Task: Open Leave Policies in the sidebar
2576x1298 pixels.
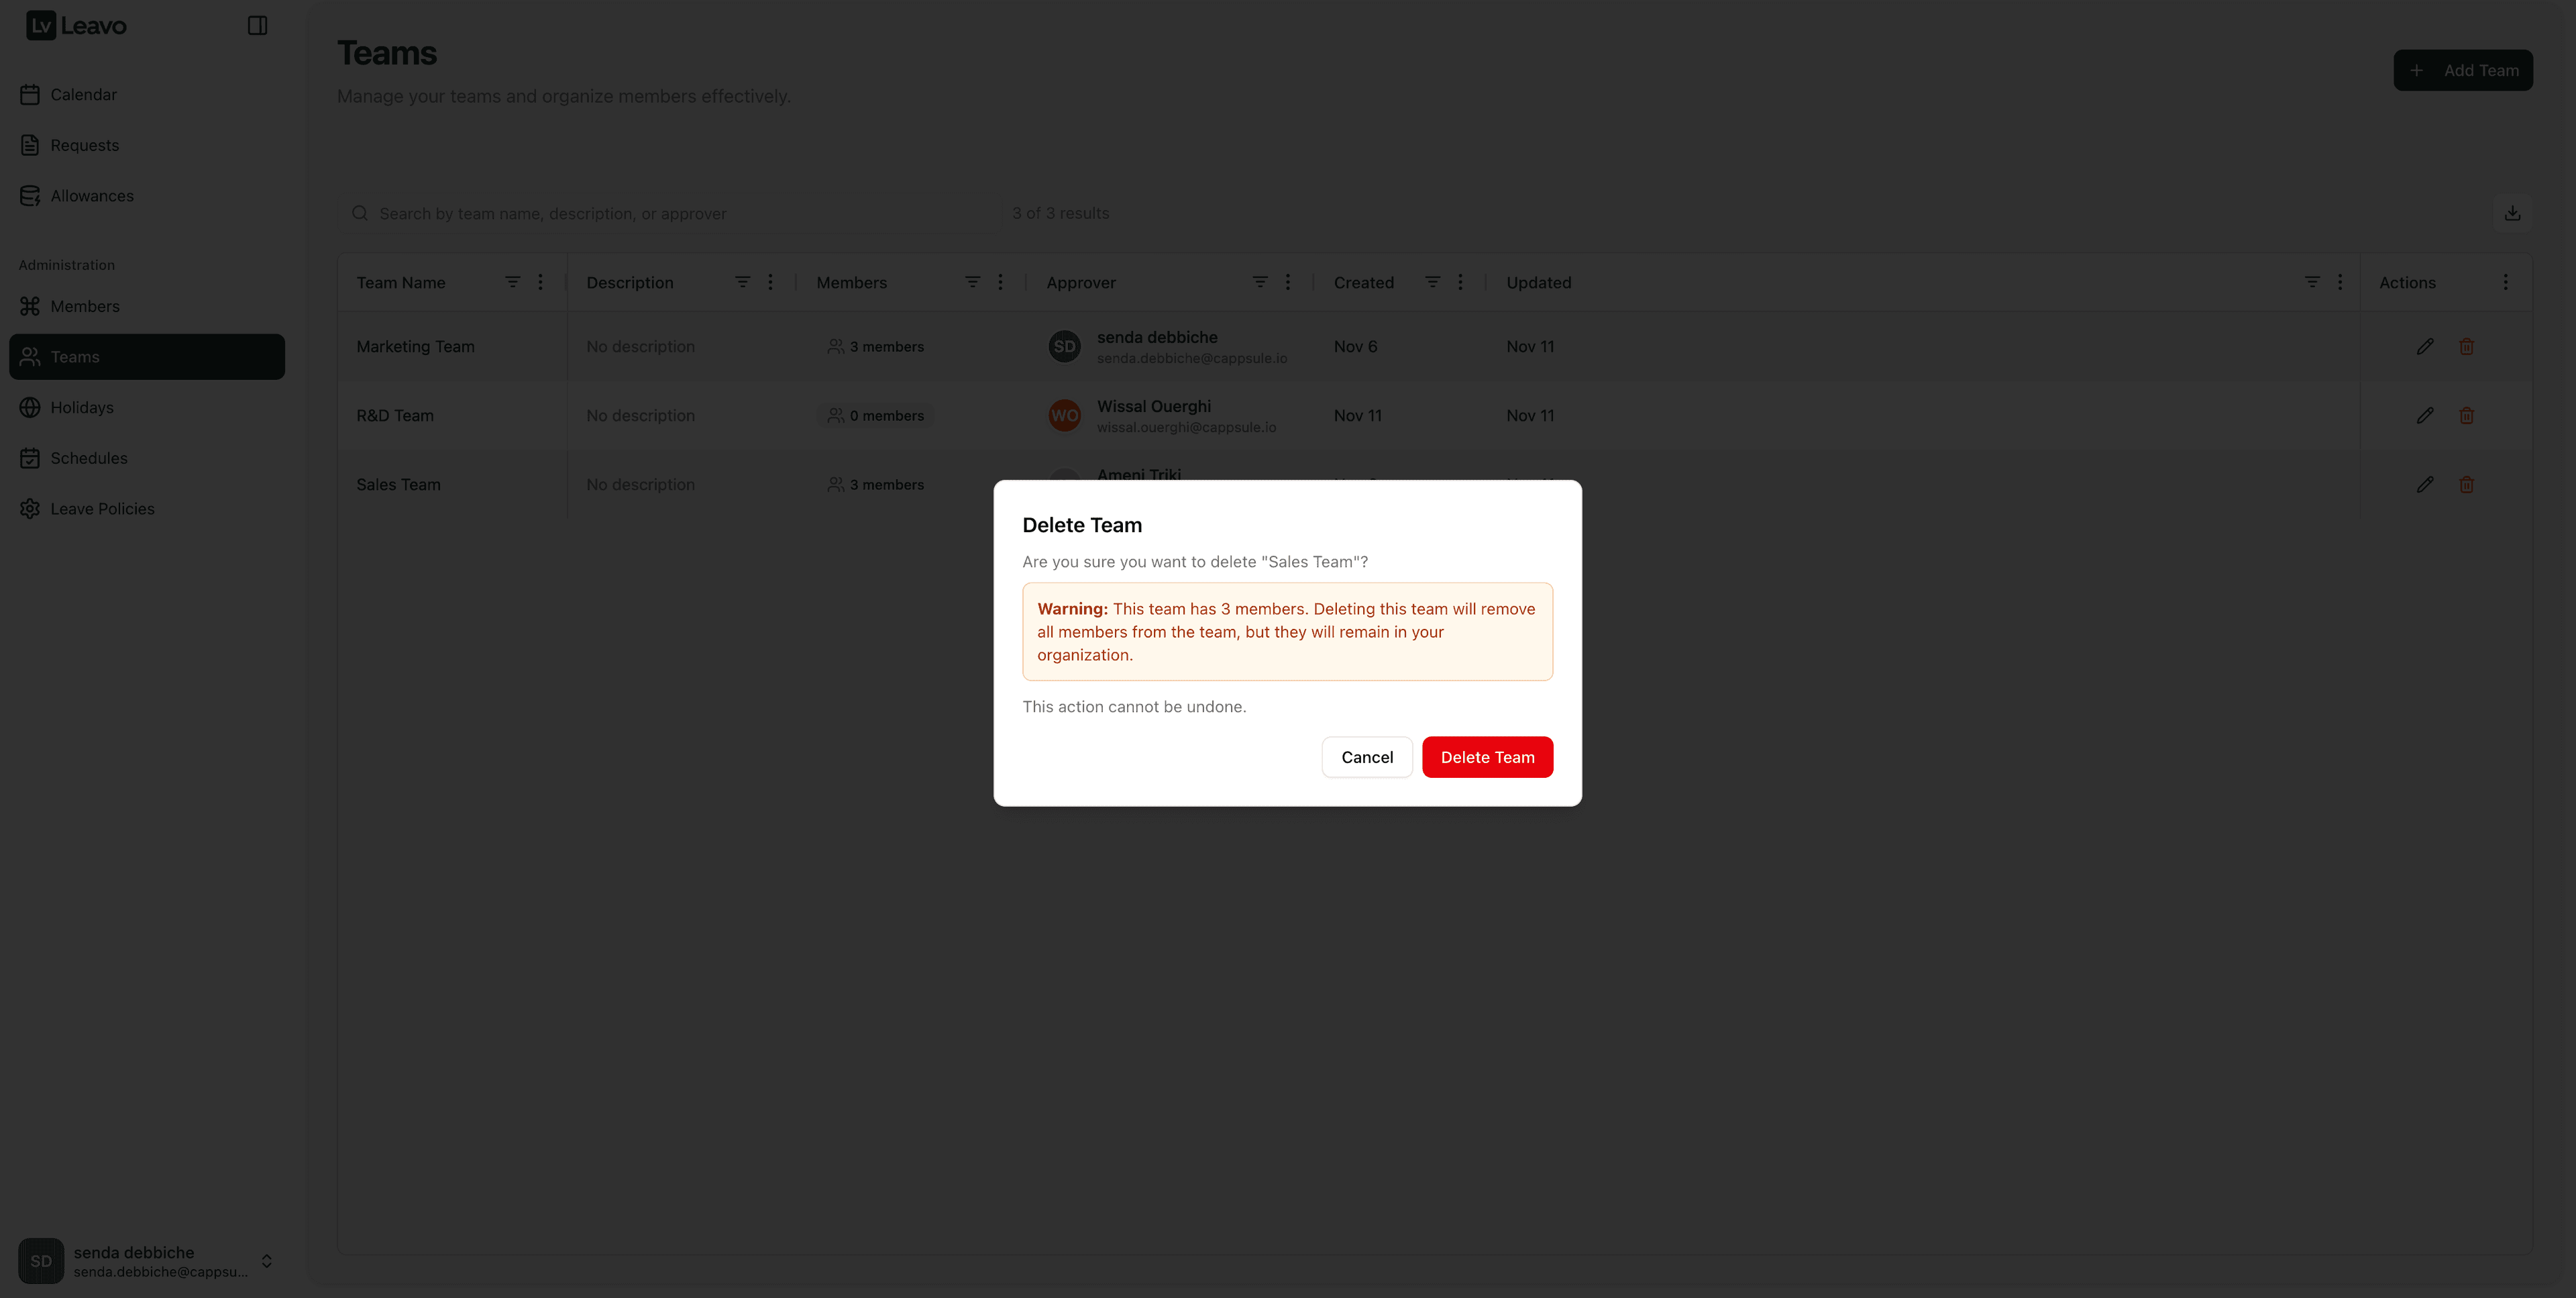Action: click(x=102, y=508)
